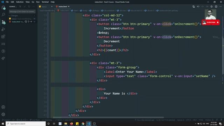
Task: Open the Explorer view in the activity bar
Action: (x=3, y=7)
